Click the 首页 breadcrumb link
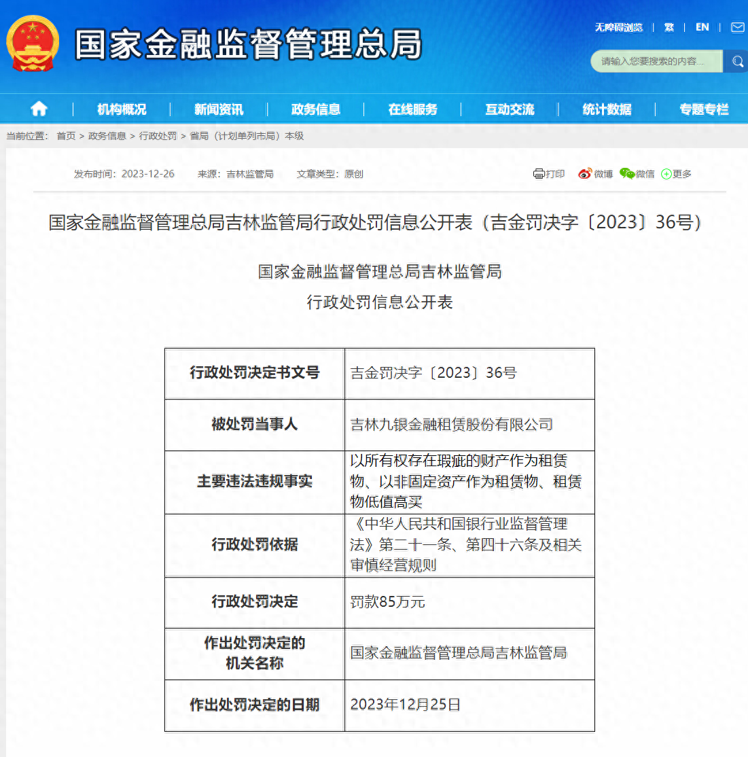Image resolution: width=748 pixels, height=757 pixels. (66, 136)
